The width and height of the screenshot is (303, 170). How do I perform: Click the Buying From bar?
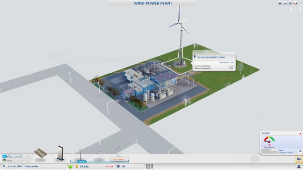[269, 152]
